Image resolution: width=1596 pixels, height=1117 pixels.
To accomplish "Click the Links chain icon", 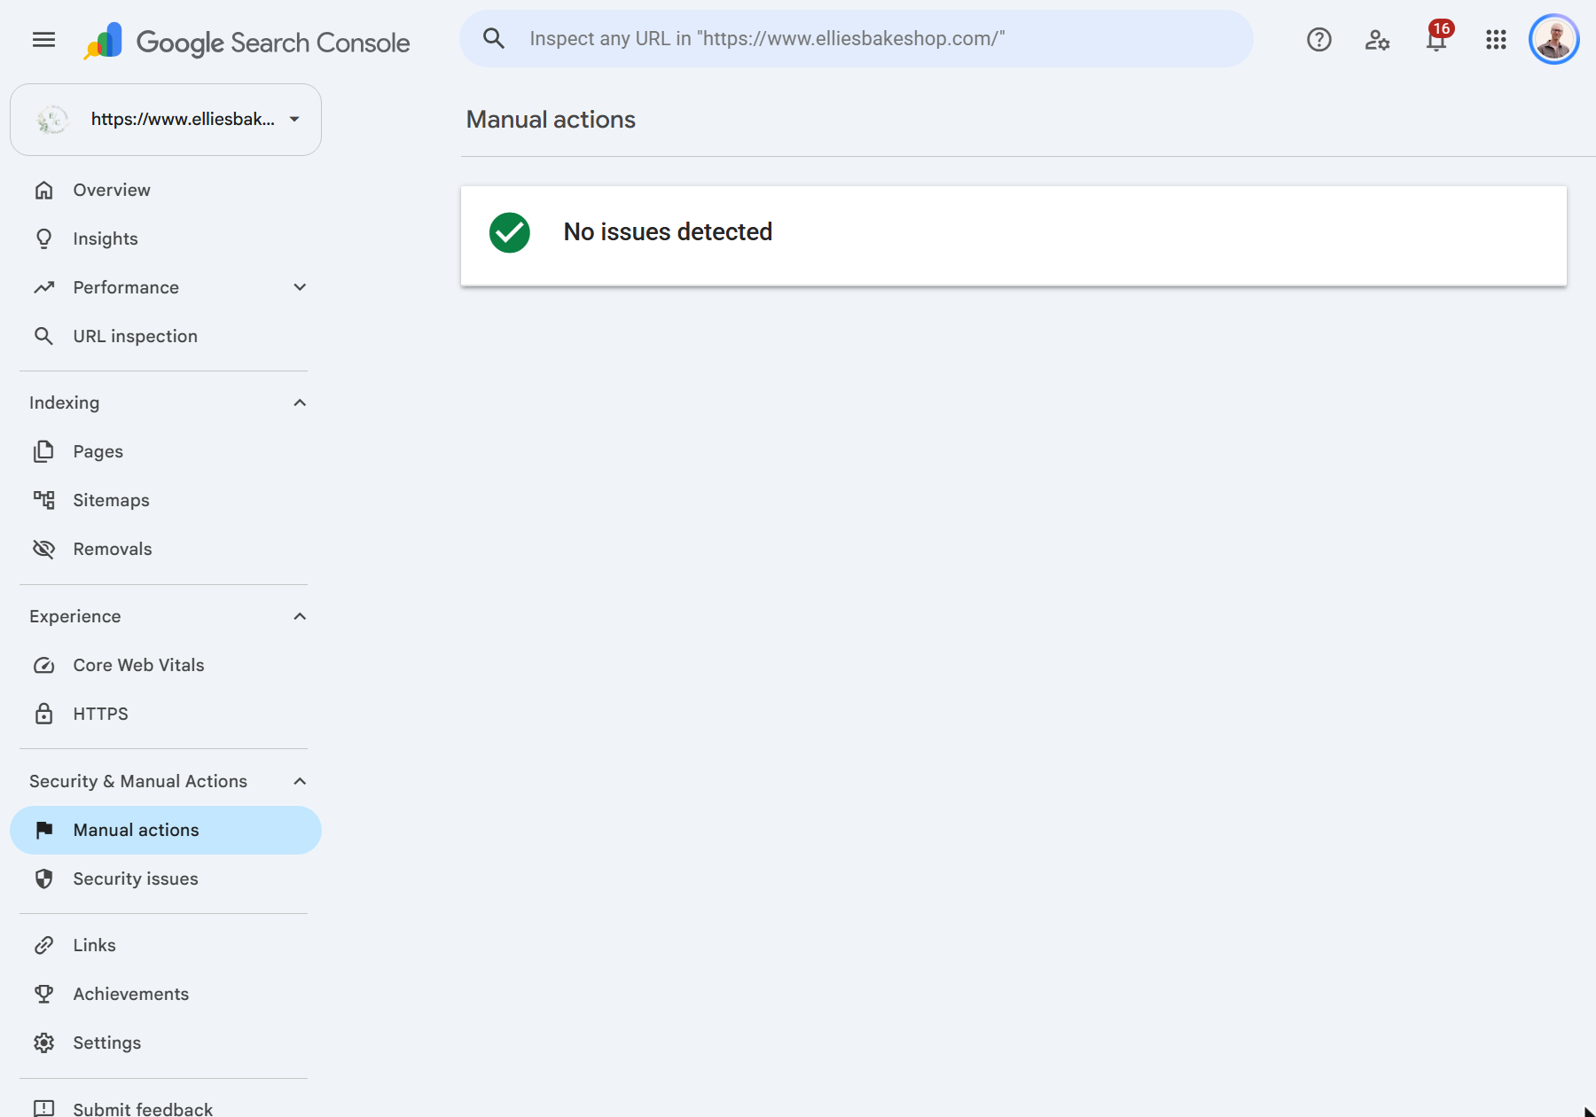I will coord(43,945).
